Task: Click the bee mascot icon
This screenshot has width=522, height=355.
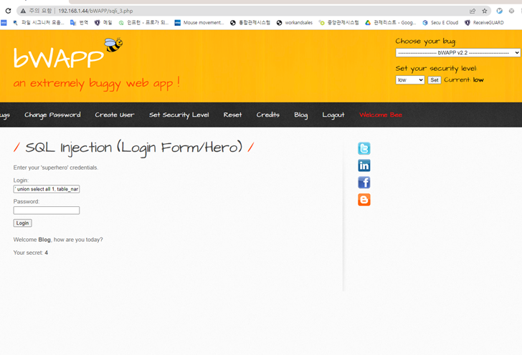Action: 113,44
